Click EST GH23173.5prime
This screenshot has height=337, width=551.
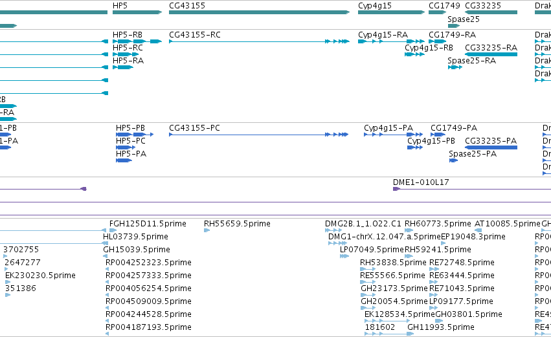(x=394, y=288)
